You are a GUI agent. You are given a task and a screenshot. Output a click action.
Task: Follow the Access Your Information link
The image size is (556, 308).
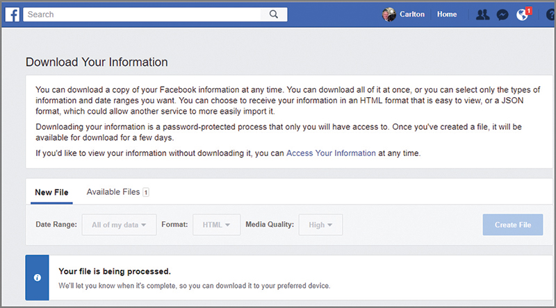pos(331,153)
